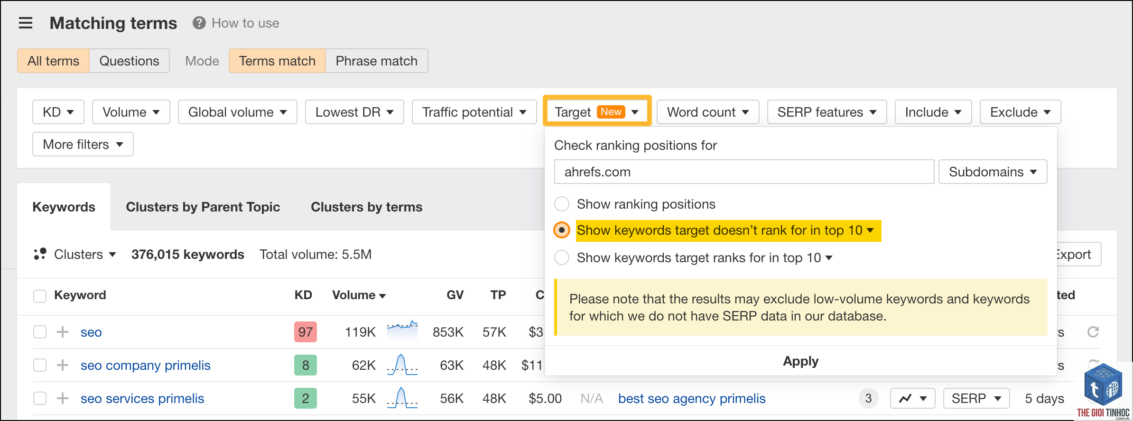The width and height of the screenshot is (1133, 421).
Task: Click the Export button
Action: (x=1078, y=254)
